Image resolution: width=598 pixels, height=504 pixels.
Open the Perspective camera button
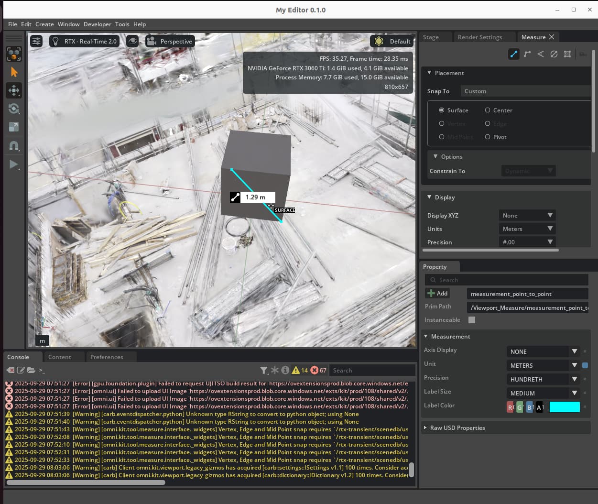(x=170, y=41)
